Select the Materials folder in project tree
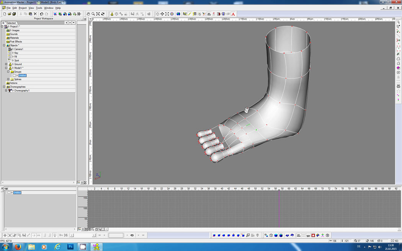 14,38
